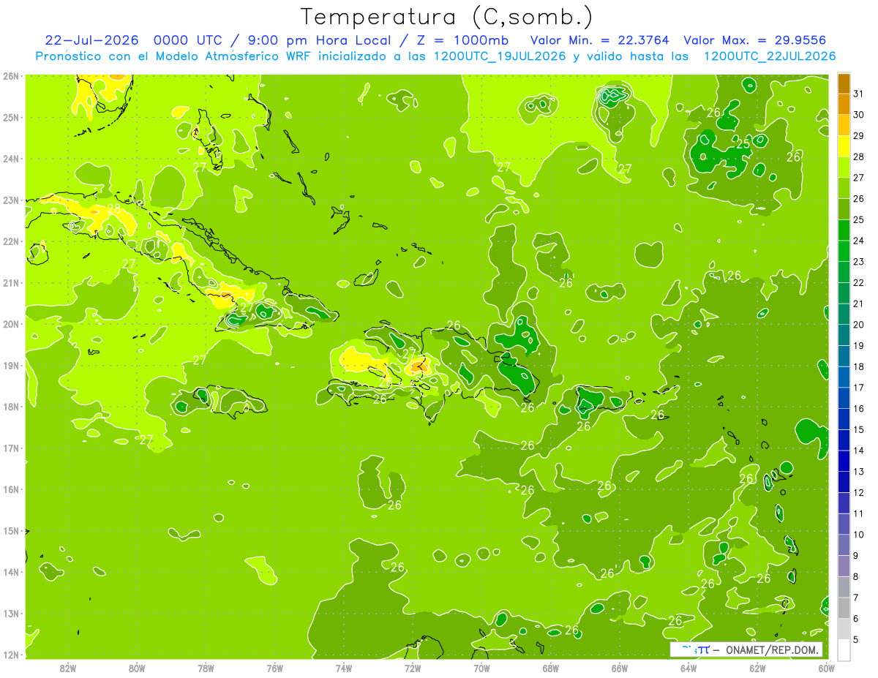Viewport: 878px width, 678px height.
Task: Click the '29' colorbar label
Action: click(x=859, y=135)
